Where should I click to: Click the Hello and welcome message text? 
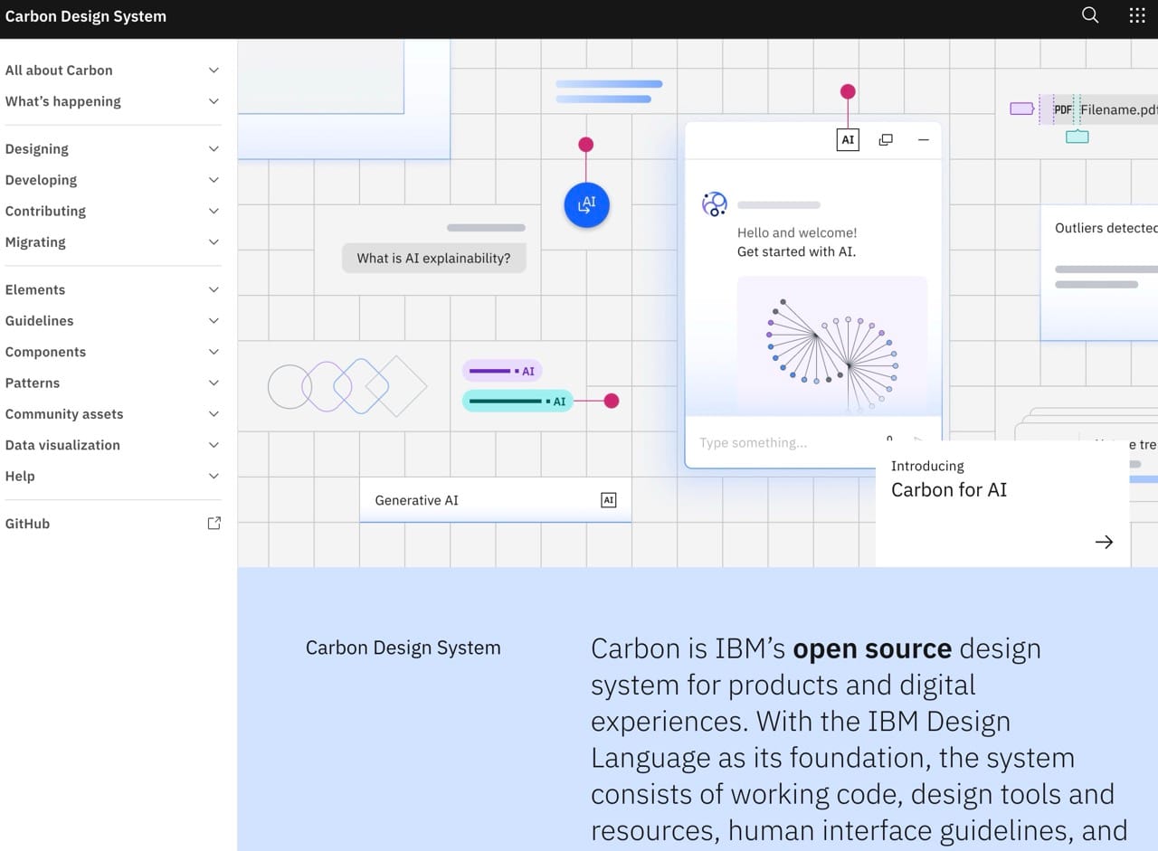pos(797,232)
